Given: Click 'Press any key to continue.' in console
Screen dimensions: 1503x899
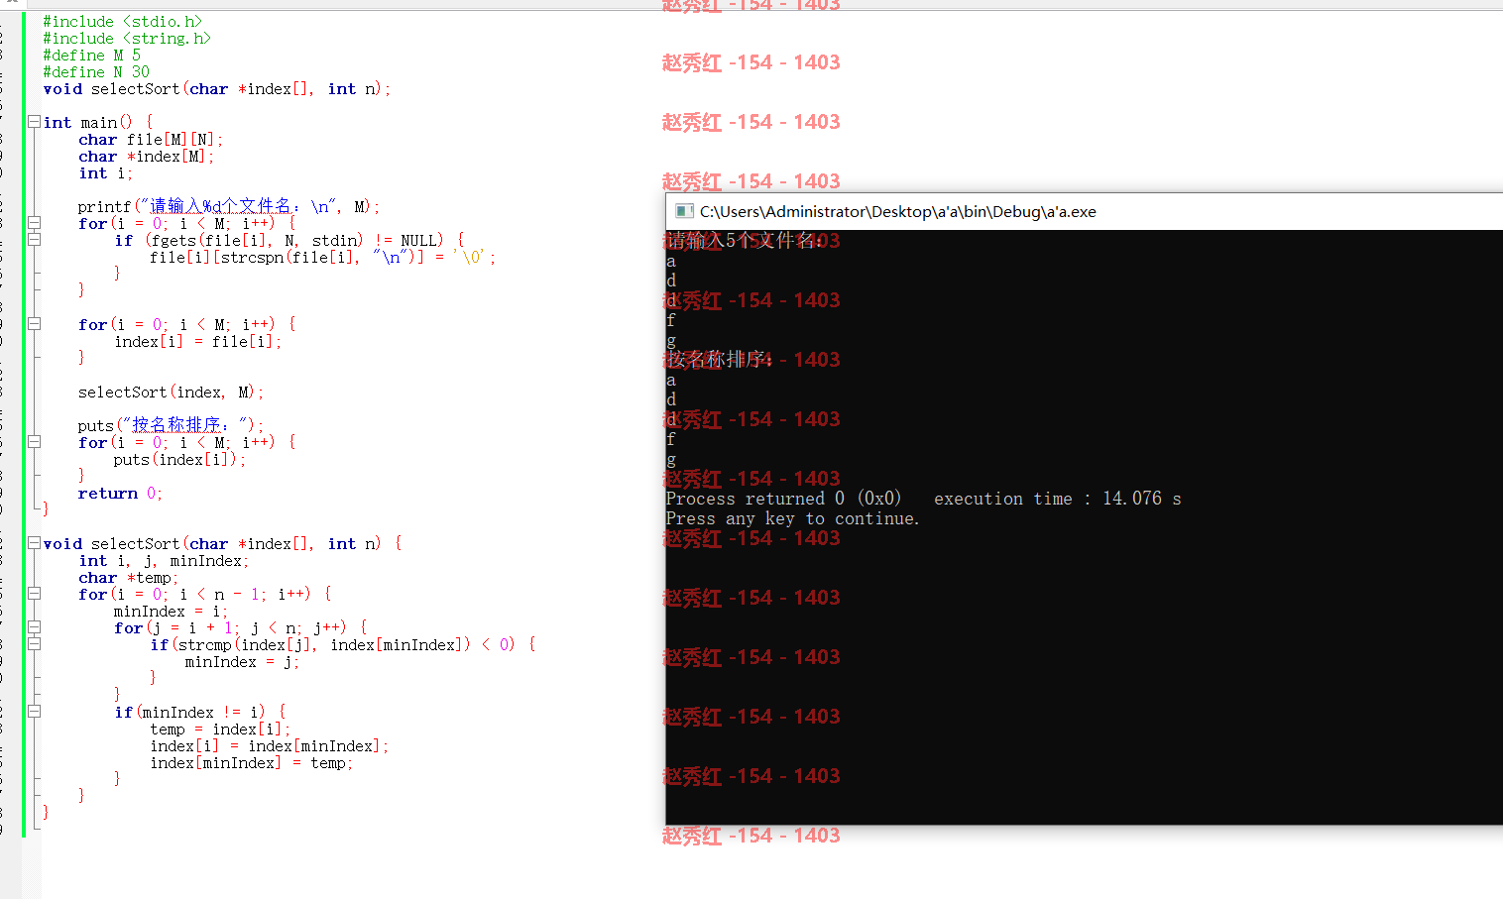Looking at the screenshot, I should (793, 518).
